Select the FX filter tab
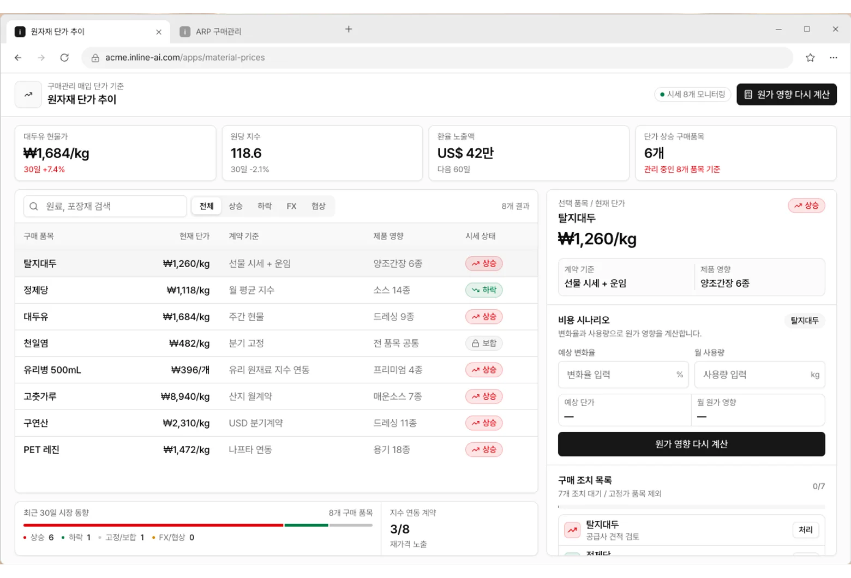 pos(291,206)
